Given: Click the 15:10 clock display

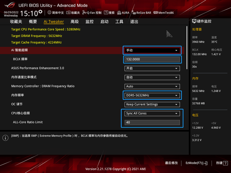Looking at the screenshot, I should pyautogui.click(x=29, y=14).
